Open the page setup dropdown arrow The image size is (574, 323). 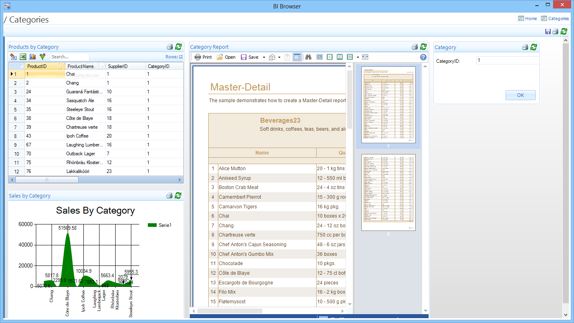tap(279, 57)
